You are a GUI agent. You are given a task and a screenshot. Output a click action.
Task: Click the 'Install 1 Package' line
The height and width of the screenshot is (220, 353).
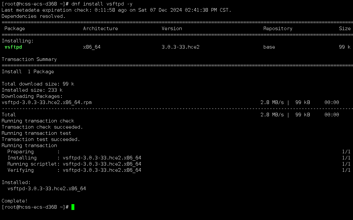[x=28, y=72]
